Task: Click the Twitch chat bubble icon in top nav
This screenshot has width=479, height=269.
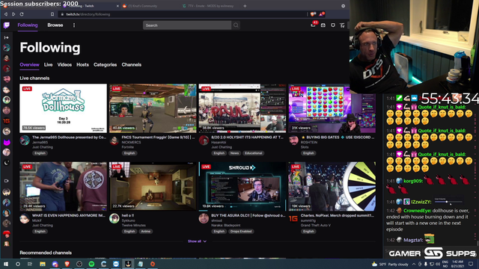Action: 332,25
